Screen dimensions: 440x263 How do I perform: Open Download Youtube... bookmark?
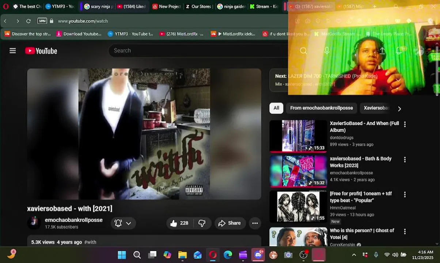[x=79, y=34]
